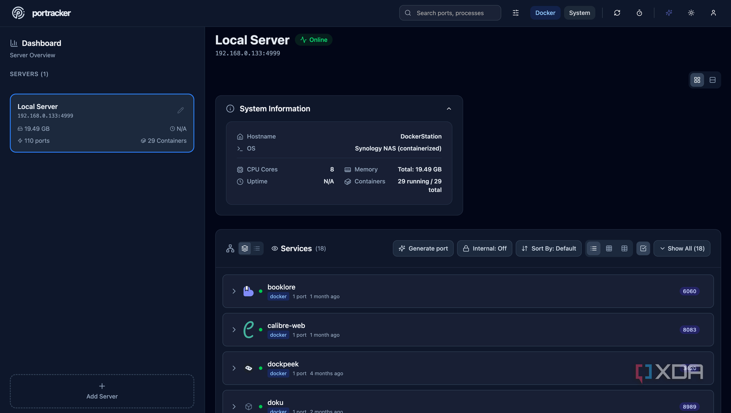Select the Docker tab
Image resolution: width=731 pixels, height=413 pixels.
tap(545, 13)
